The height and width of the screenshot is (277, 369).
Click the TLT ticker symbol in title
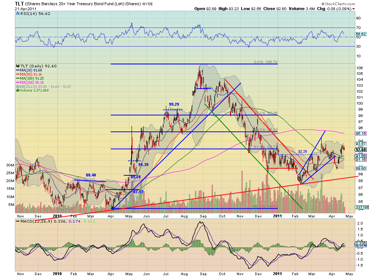click(x=19, y=4)
